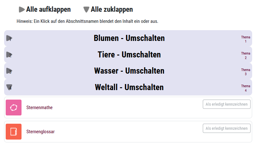This screenshot has height=144, width=255.
Task: Click Alle aufklappen to expand all
Action: (x=48, y=10)
